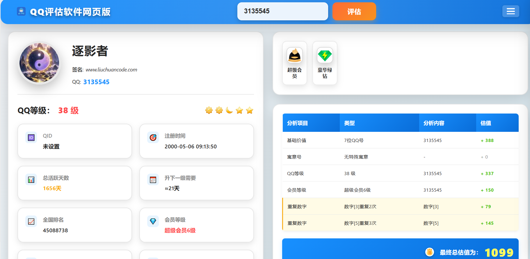The height and width of the screenshot is (259, 530).
Task: Click the 逐影者 yin-yang avatar image
Action: pos(39,63)
